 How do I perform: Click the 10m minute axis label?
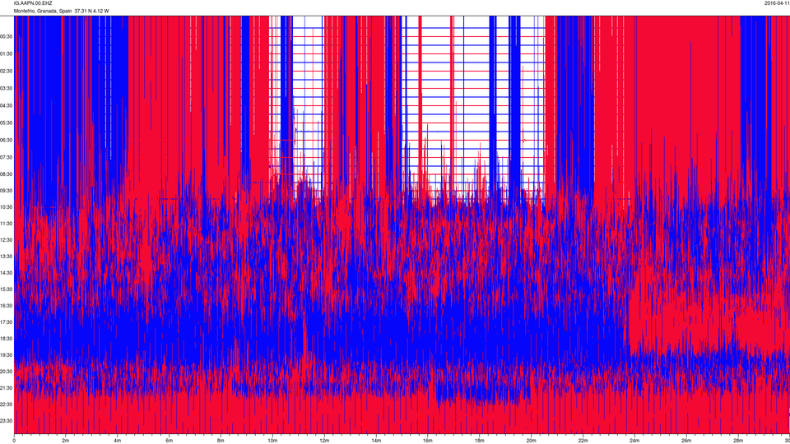pos(272,441)
